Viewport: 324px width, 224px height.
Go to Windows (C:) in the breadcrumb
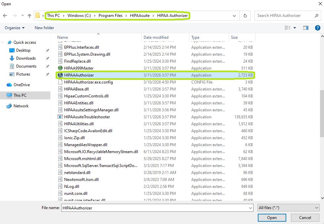[x=79, y=16]
